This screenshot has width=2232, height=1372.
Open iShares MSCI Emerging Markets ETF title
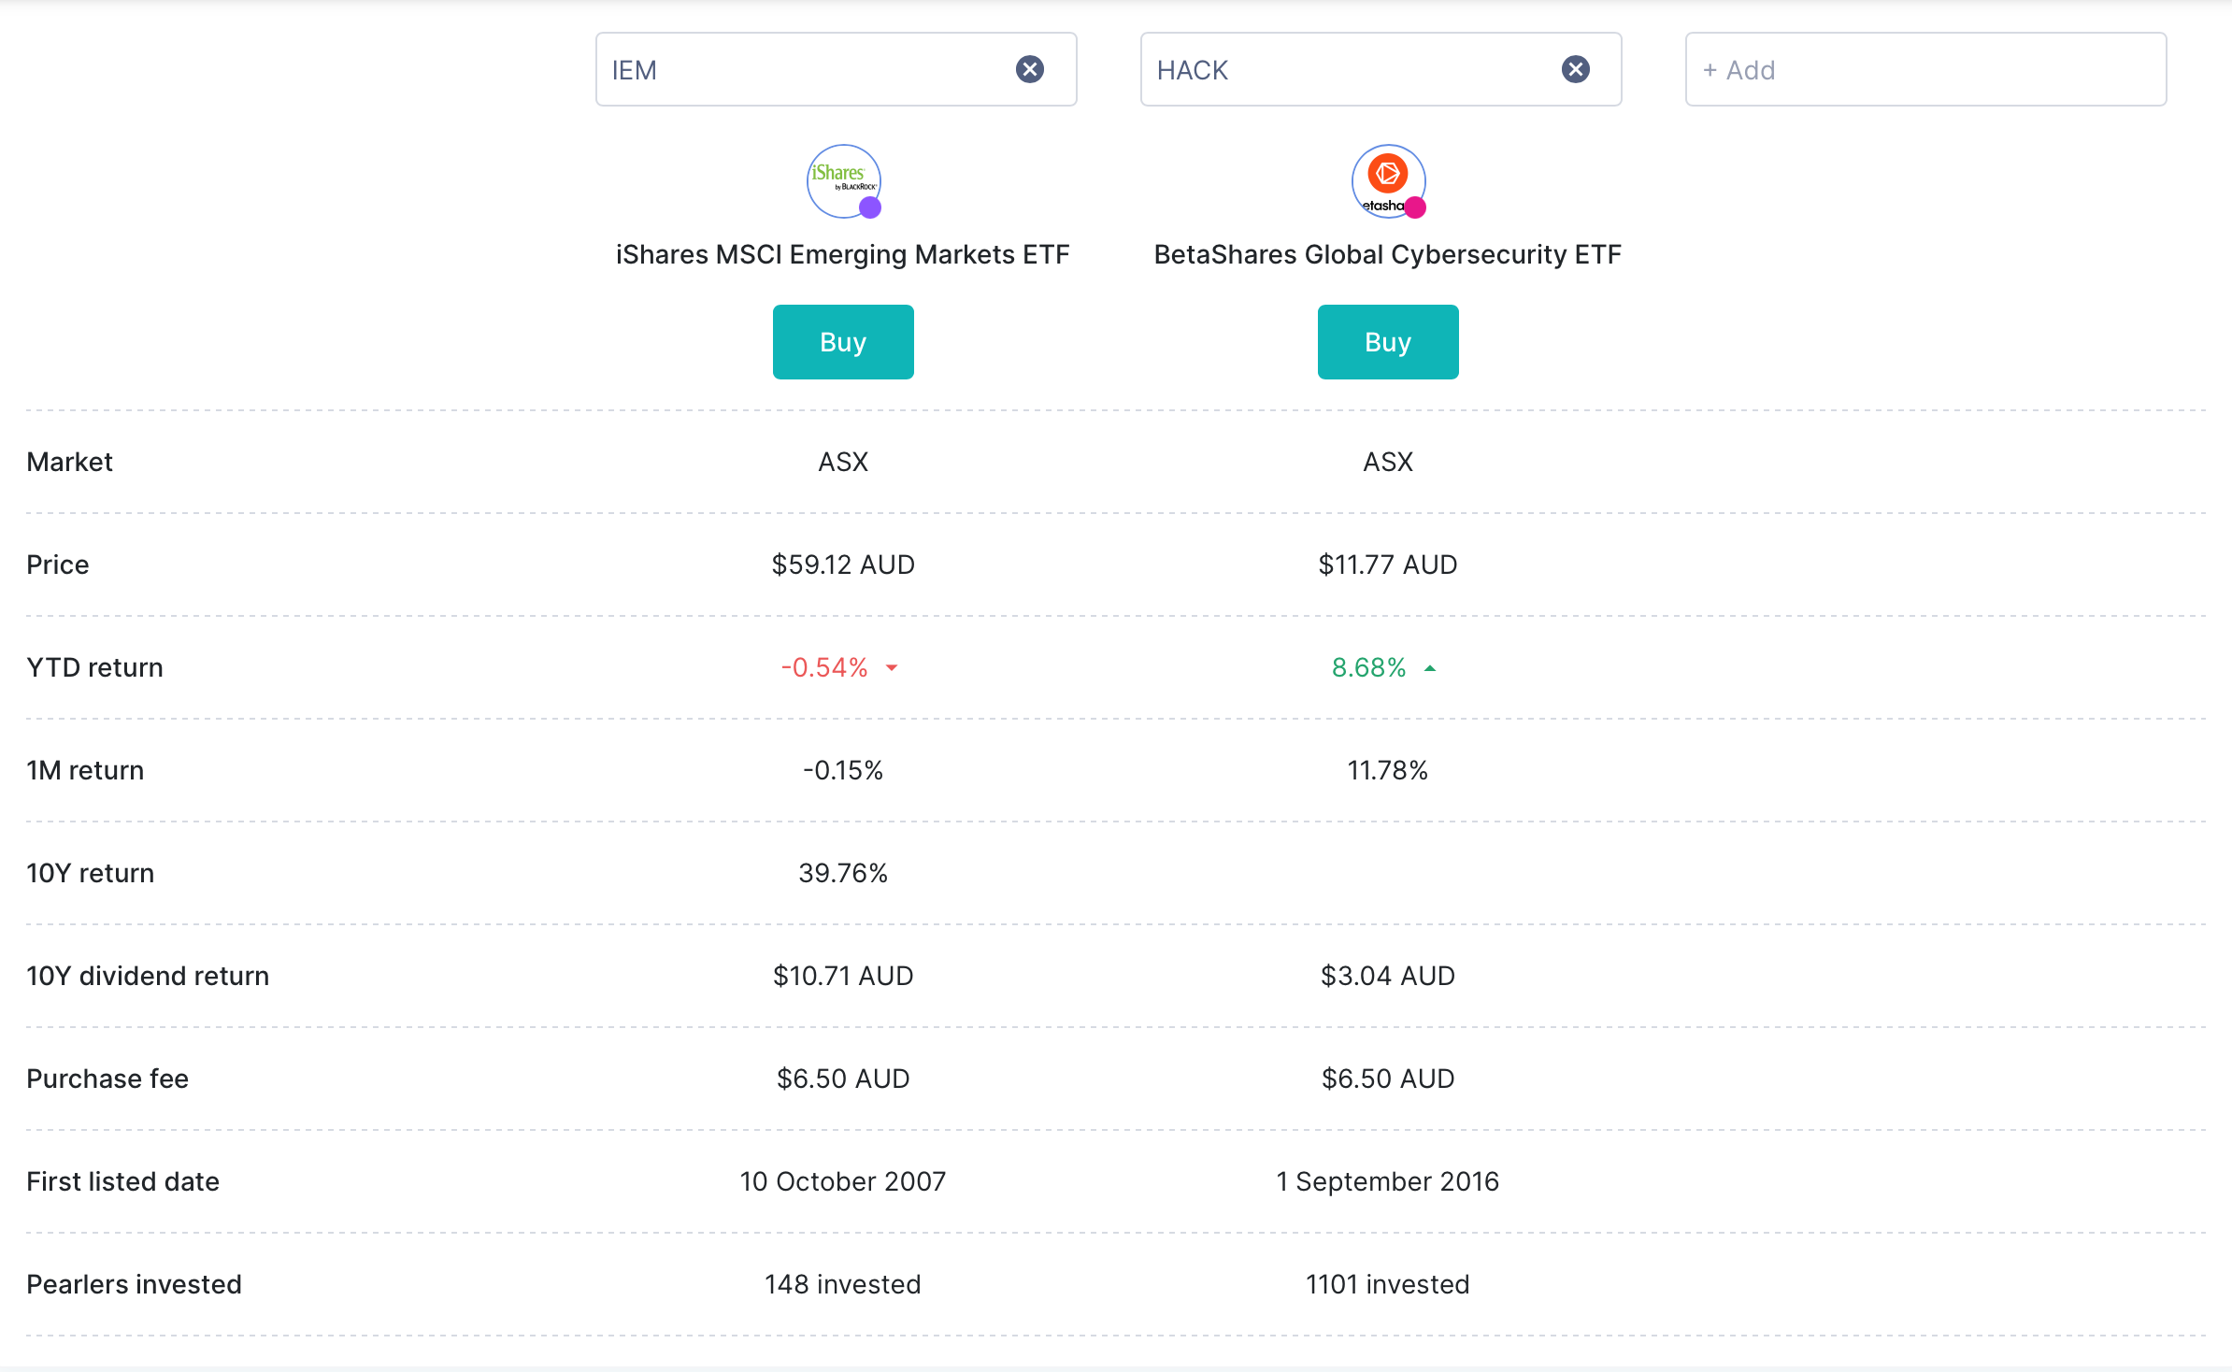(x=843, y=254)
